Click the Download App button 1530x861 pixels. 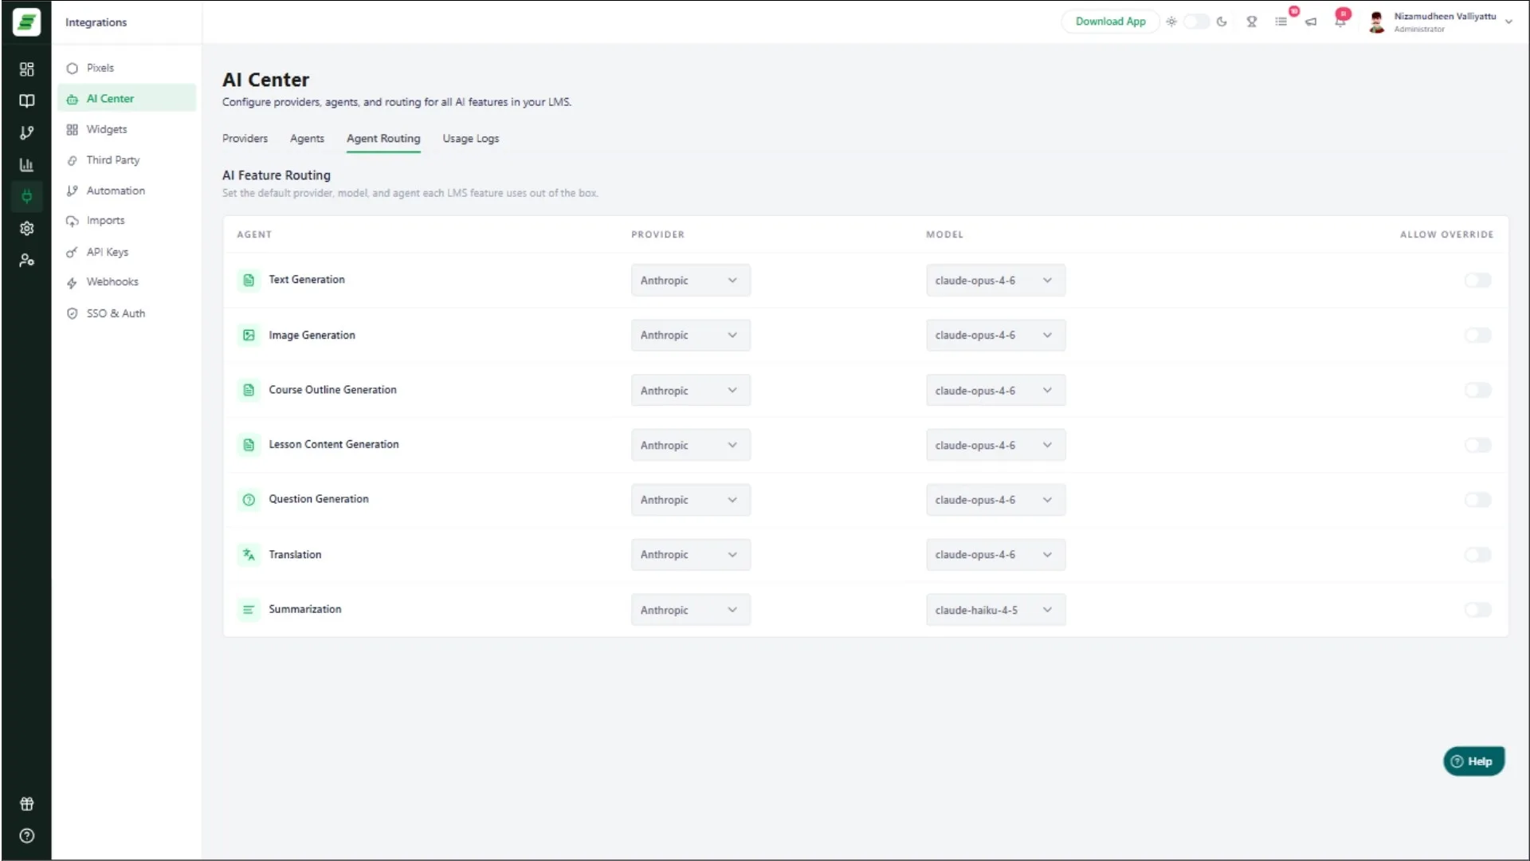click(1110, 22)
